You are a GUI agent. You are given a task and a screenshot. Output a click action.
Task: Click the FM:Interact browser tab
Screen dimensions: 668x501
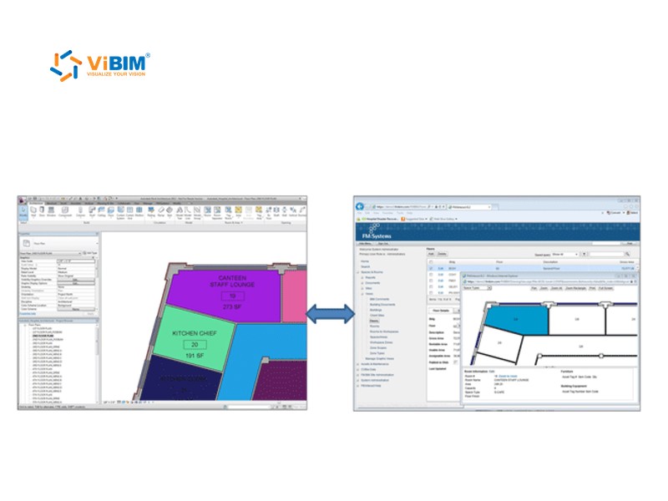[x=469, y=207]
